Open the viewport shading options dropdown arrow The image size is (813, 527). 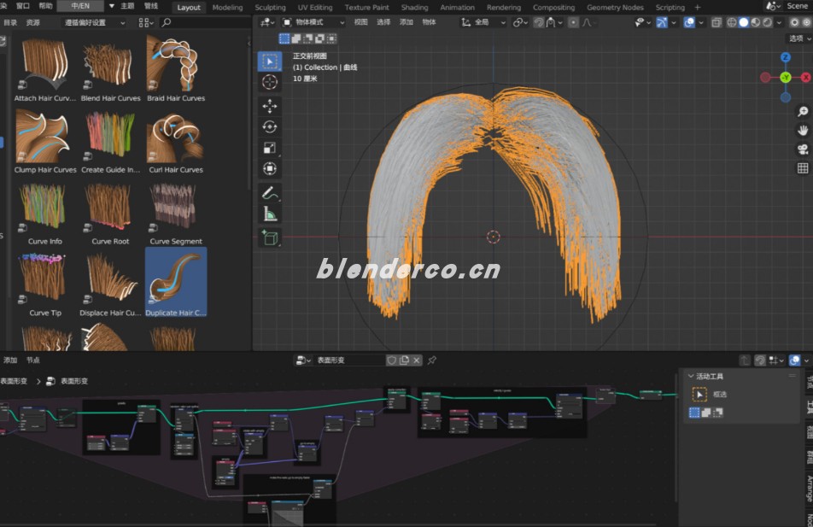coord(780,22)
